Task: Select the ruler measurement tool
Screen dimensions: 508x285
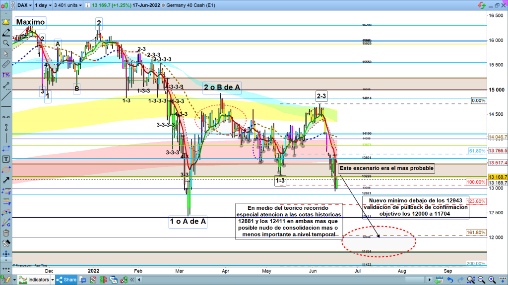Action: (6, 64)
